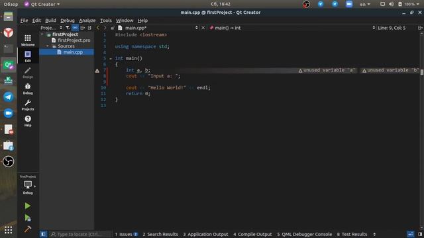Screen dimensions: 424x238
Task: Open the Build menu
Action: (50, 20)
